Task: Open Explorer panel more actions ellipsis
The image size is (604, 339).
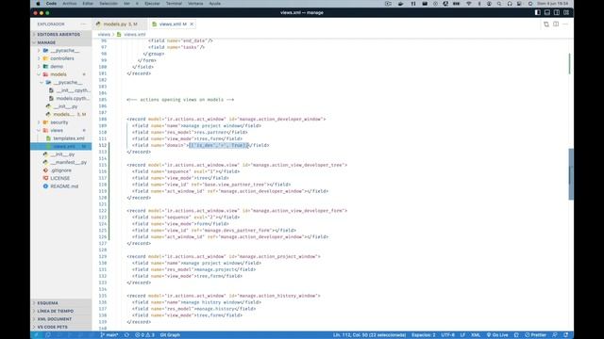Action: point(84,24)
